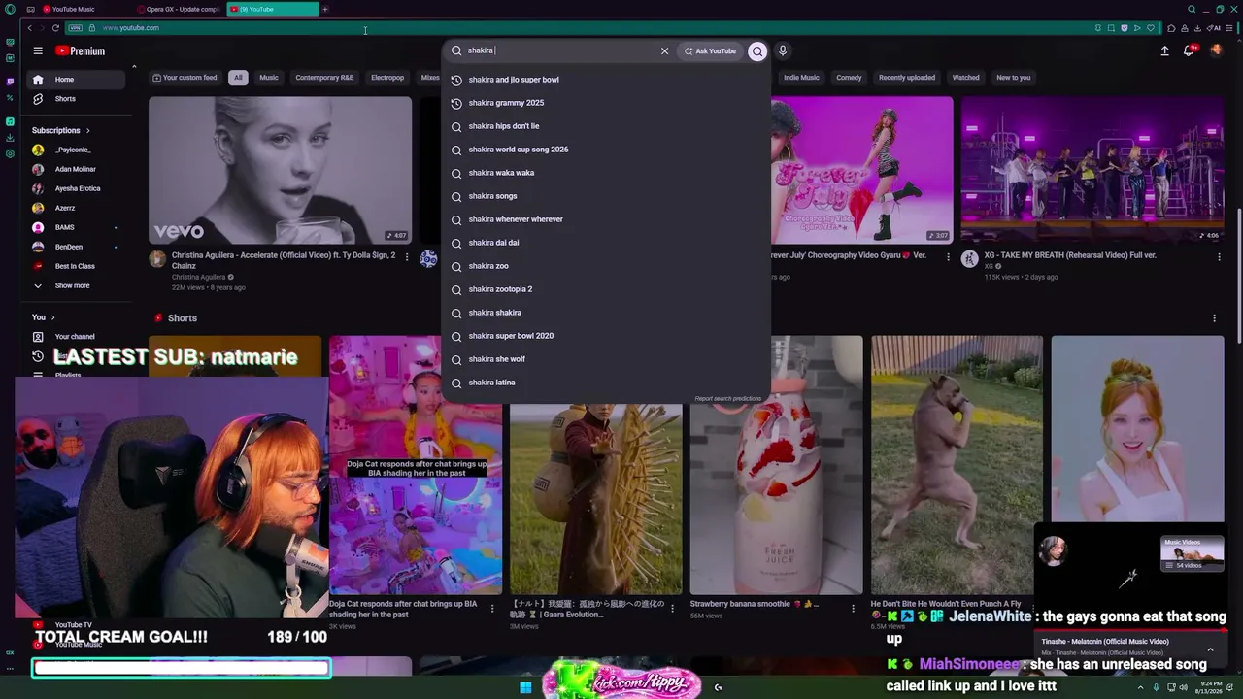Select the Comedy filter chip

(849, 78)
